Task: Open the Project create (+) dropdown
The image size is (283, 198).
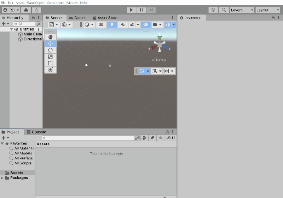Action: coord(5,138)
